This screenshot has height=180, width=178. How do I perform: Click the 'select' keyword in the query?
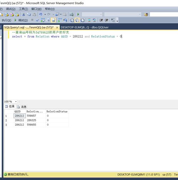click(x=17, y=36)
